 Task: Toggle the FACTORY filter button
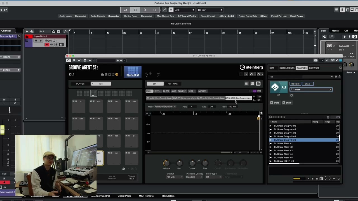click(295, 84)
